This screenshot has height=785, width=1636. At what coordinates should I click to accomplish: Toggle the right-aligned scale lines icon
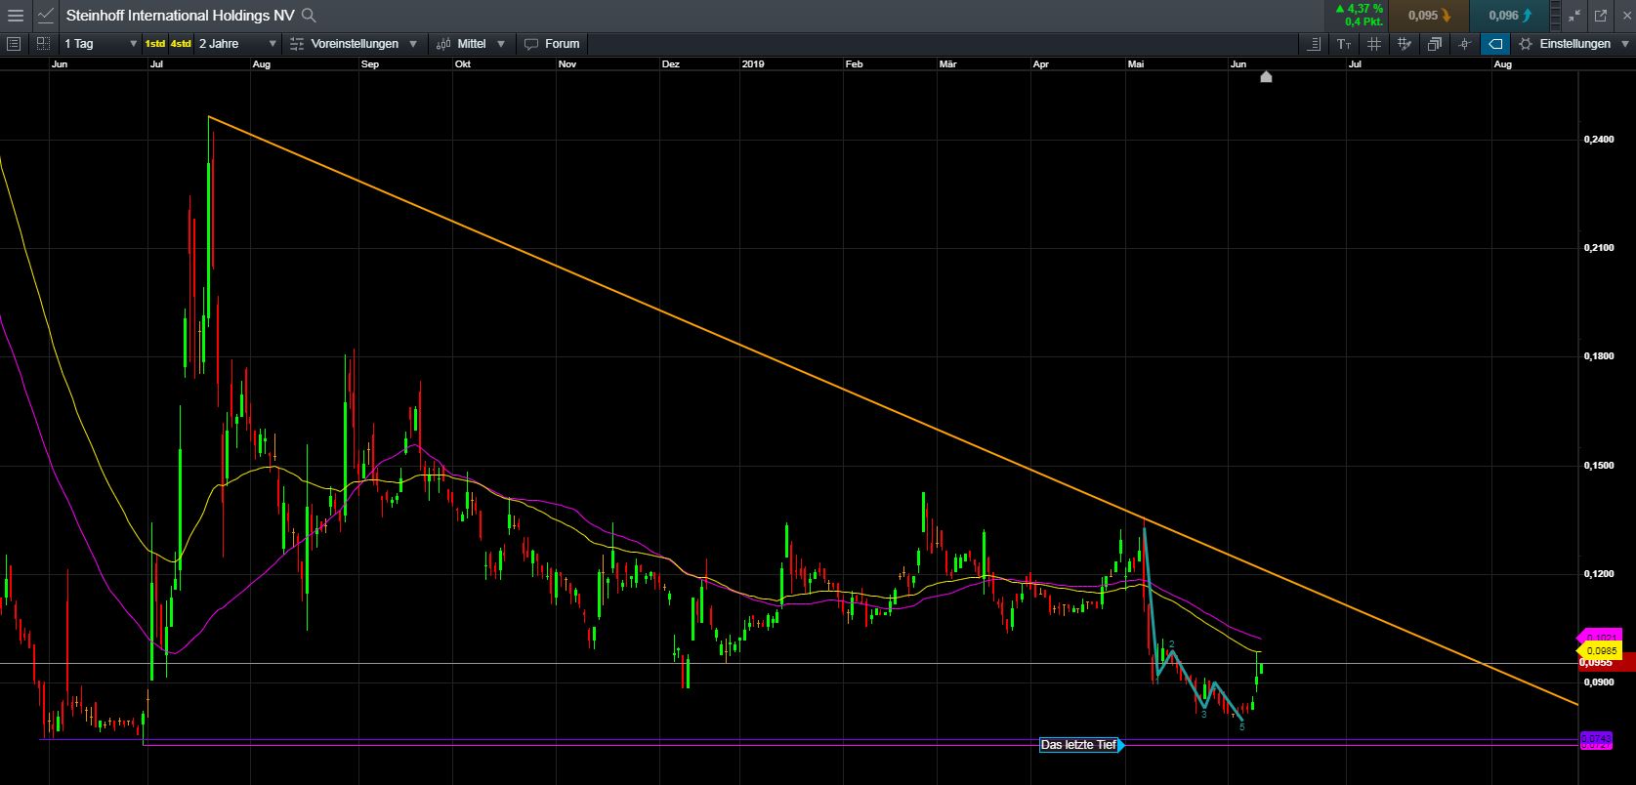[x=1315, y=44]
